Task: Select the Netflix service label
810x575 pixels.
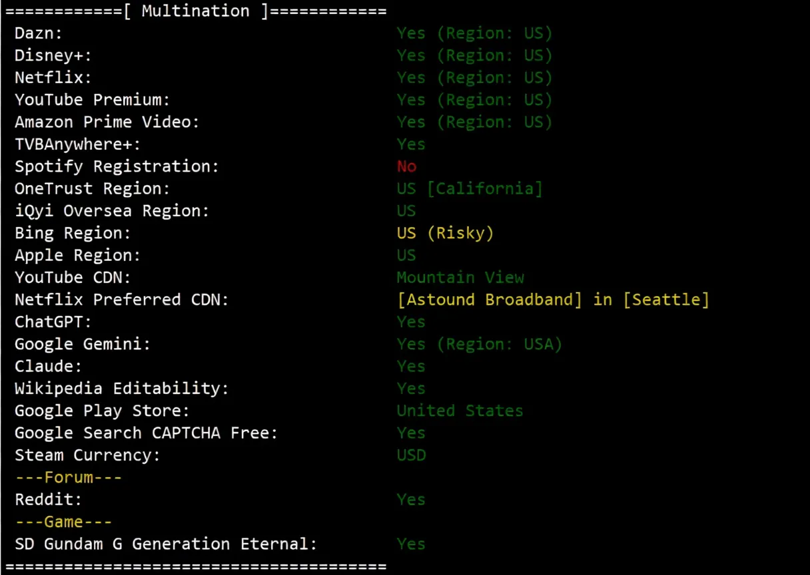Action: [53, 78]
